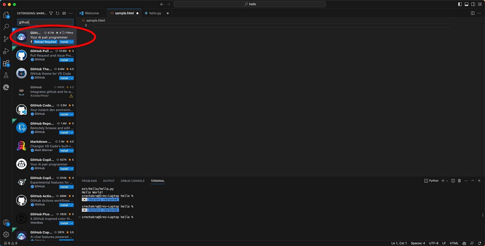The width and height of the screenshot is (485, 246).
Task: Open the feedback icon in status bar
Action: pyautogui.click(x=473, y=243)
